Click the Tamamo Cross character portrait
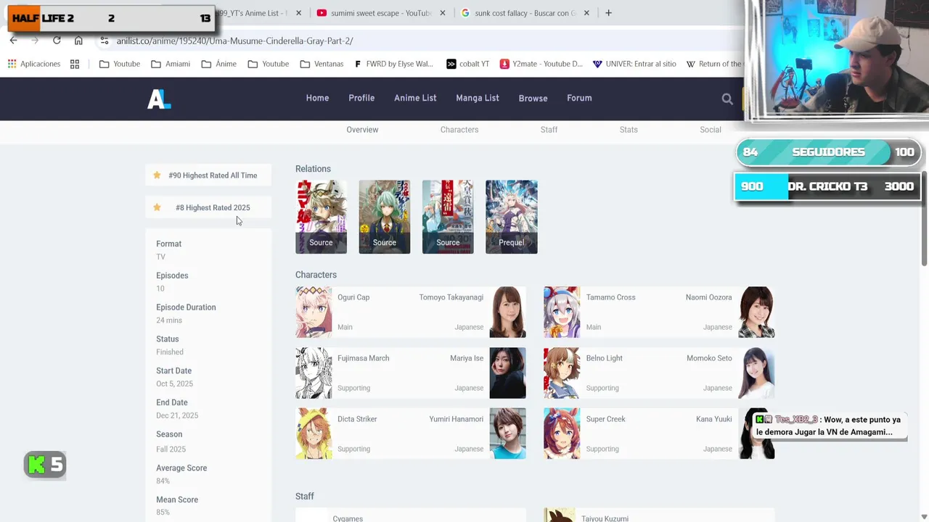The height and width of the screenshot is (522, 929). [562, 312]
